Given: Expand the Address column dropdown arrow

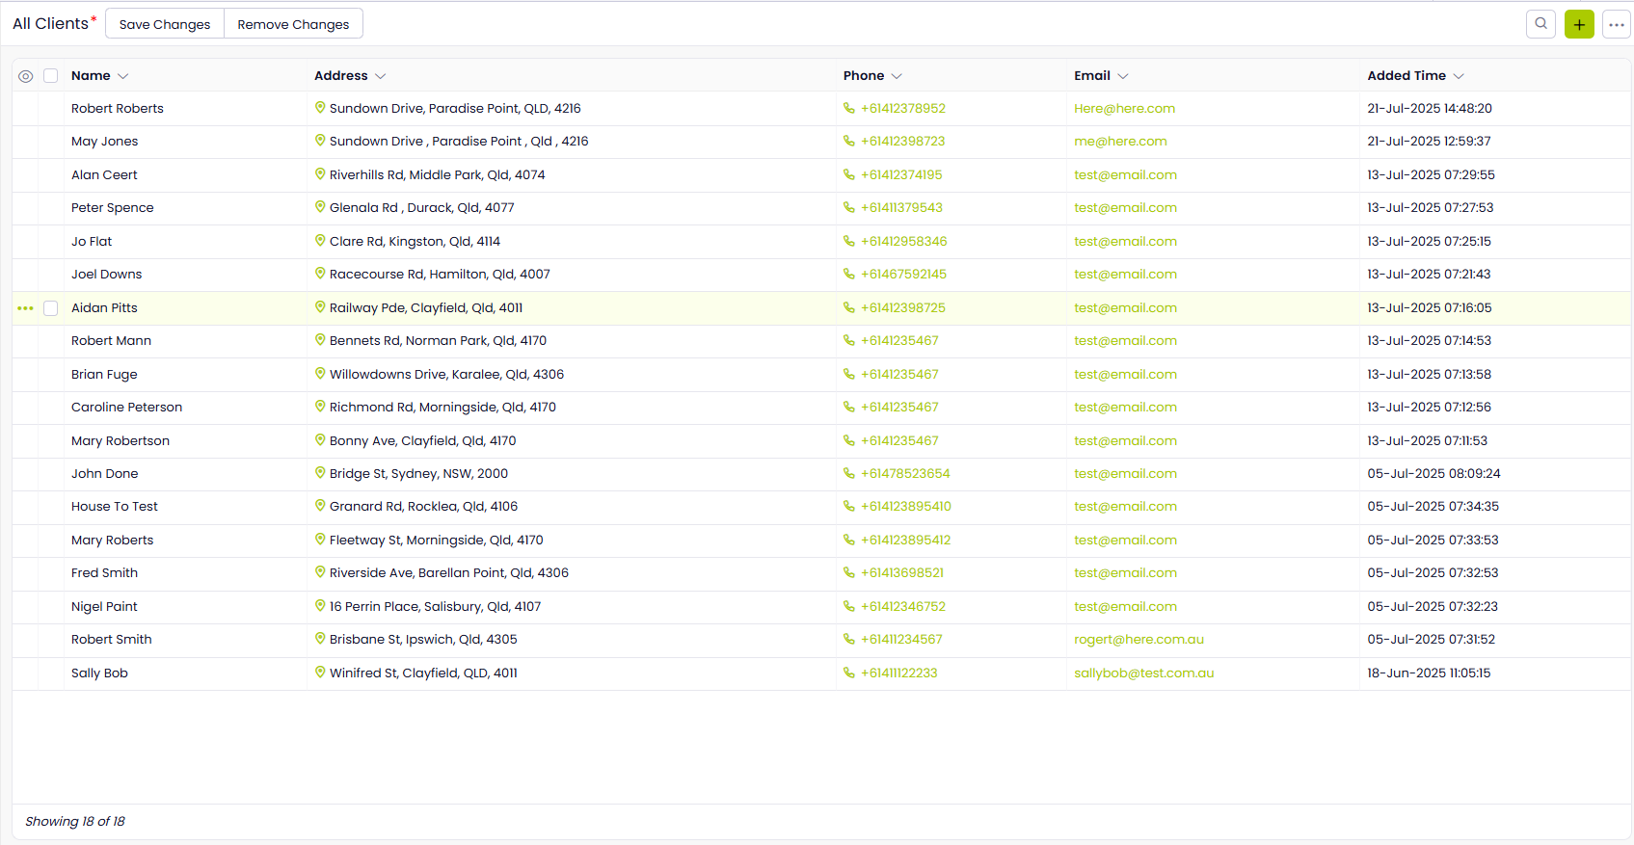Looking at the screenshot, I should [x=380, y=76].
